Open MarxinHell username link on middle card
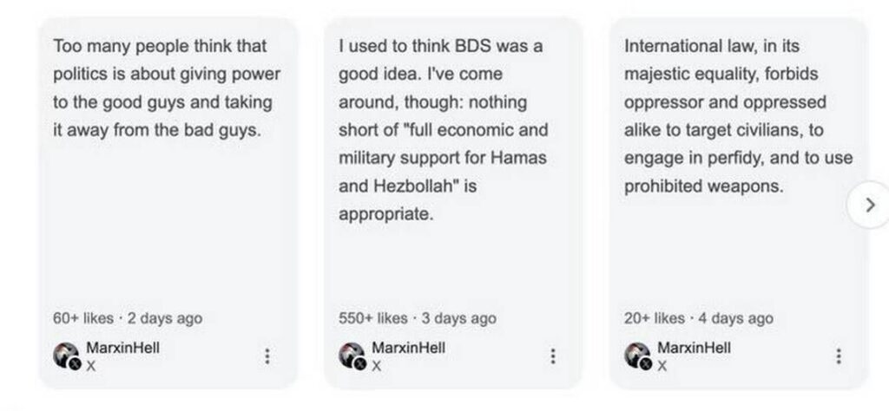The width and height of the screenshot is (889, 411). 408,348
